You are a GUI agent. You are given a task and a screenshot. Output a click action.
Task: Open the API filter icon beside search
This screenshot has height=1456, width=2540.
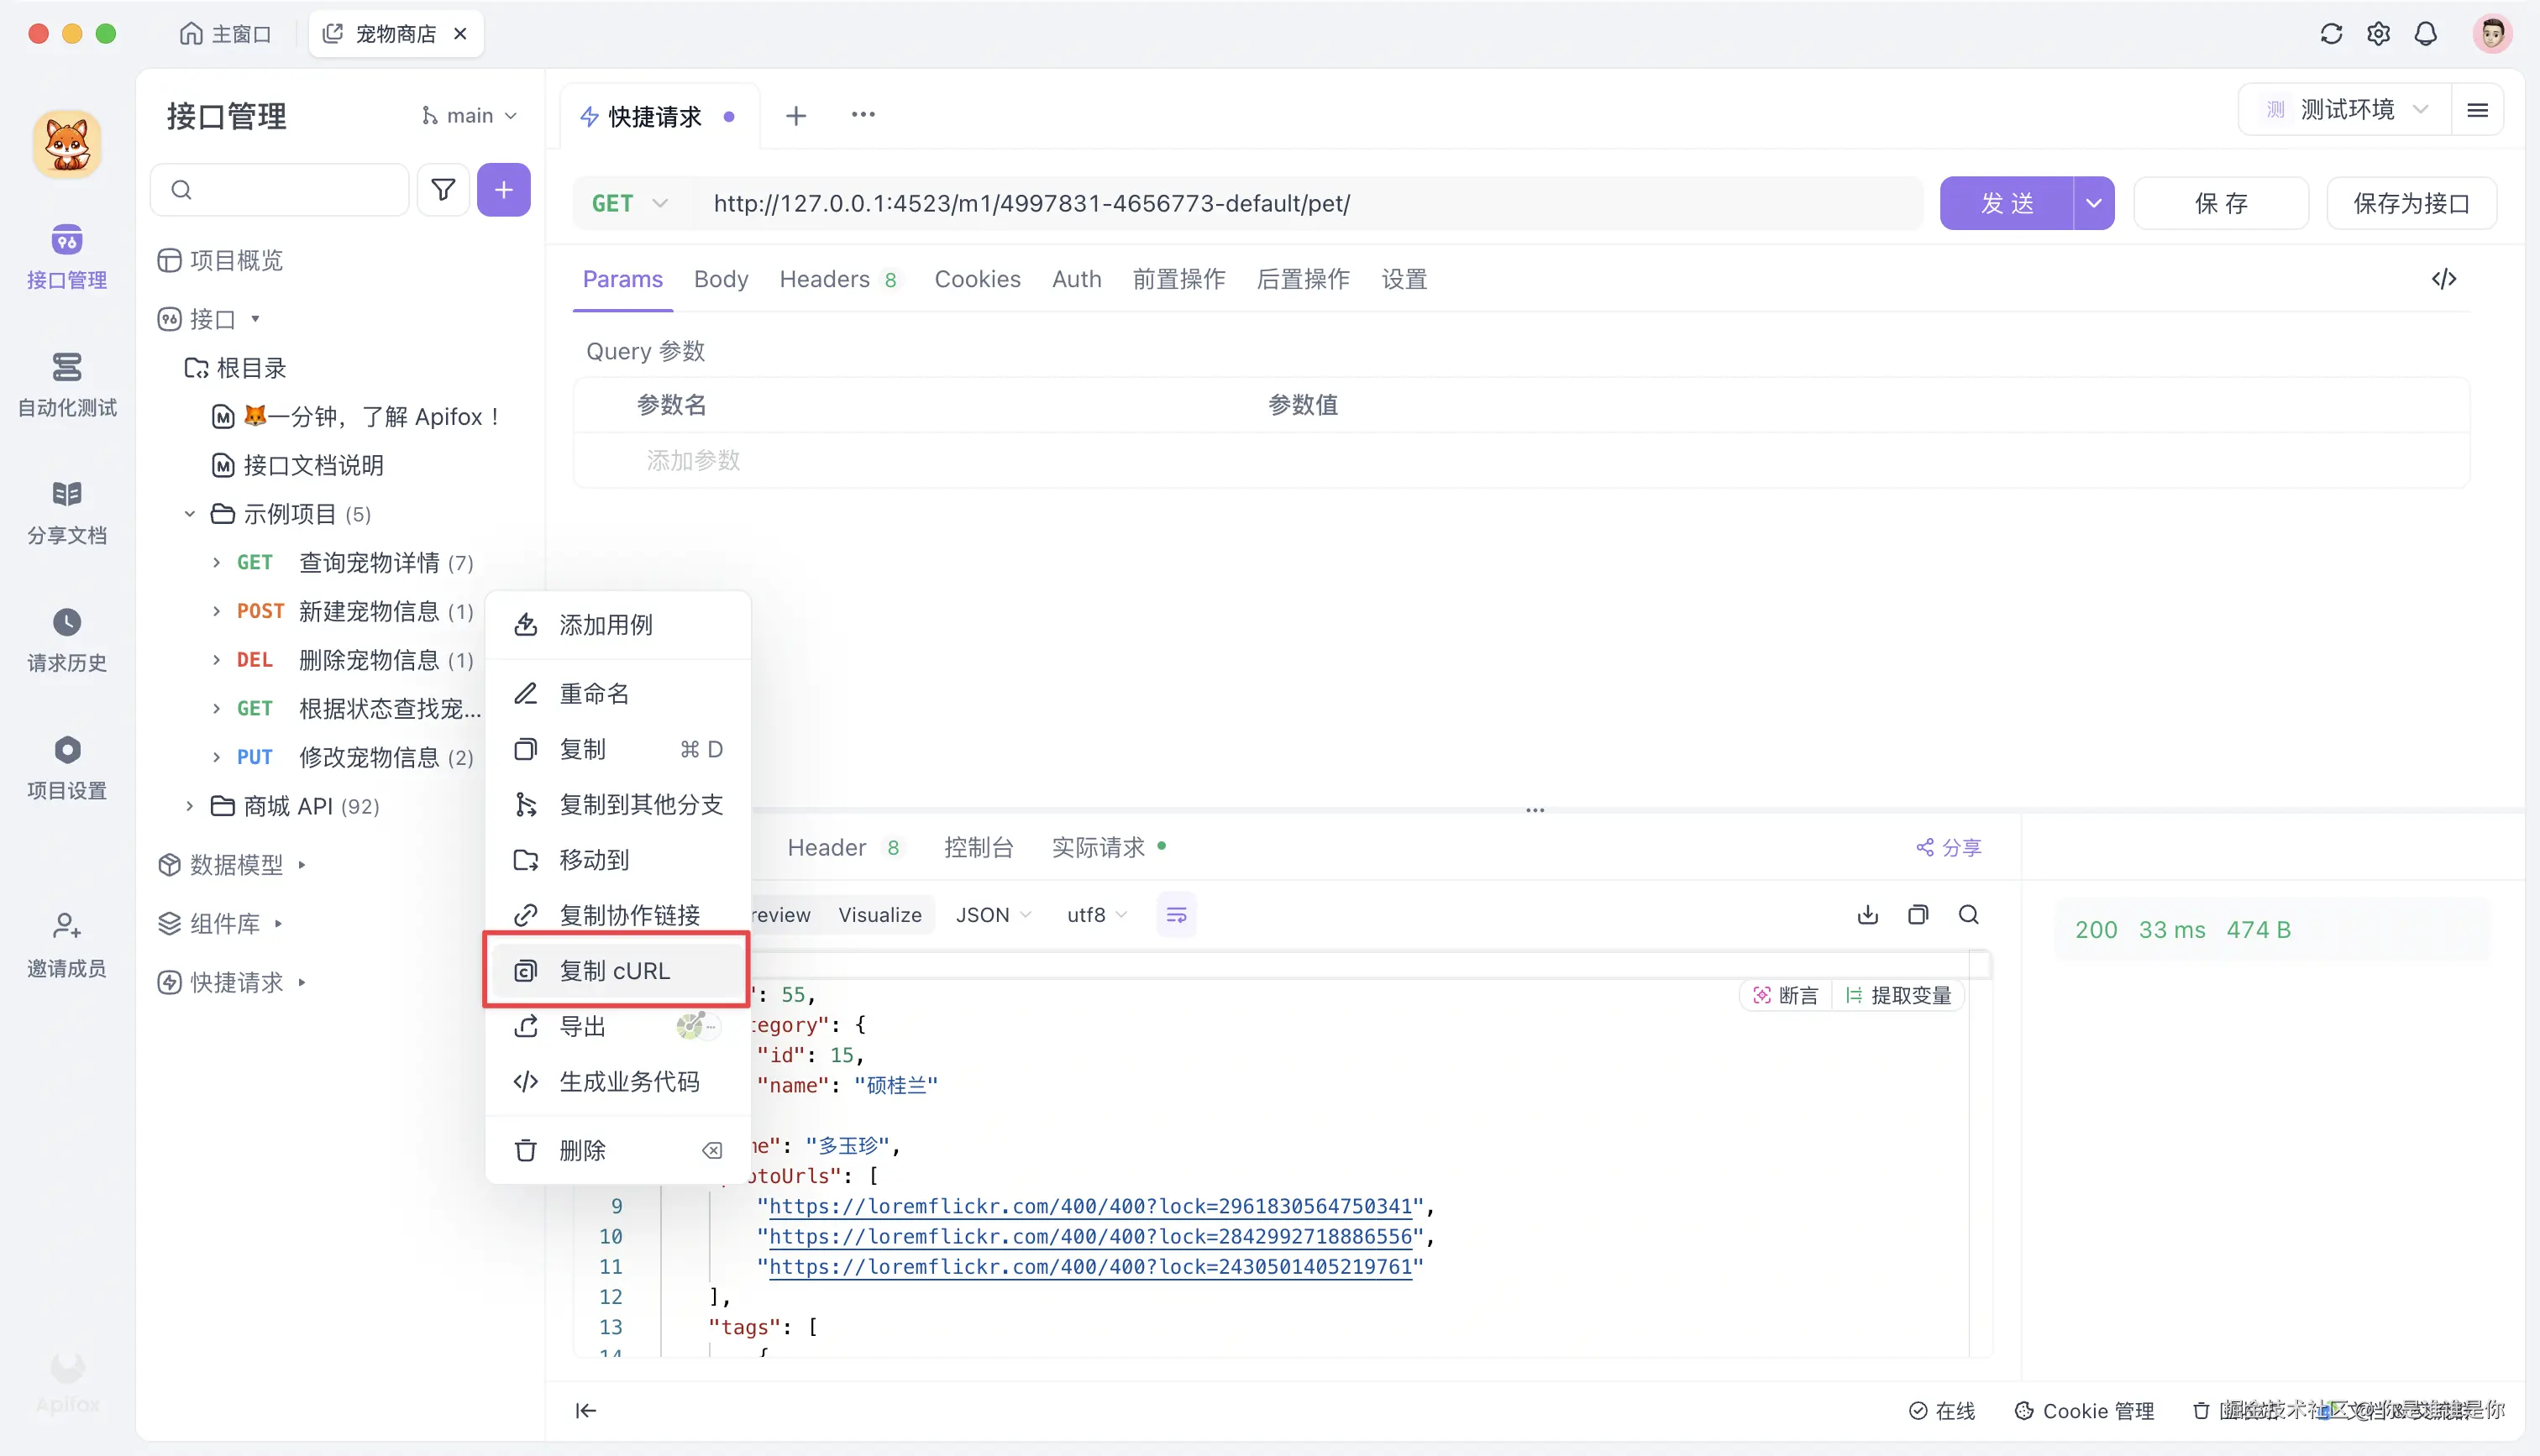pyautogui.click(x=443, y=189)
